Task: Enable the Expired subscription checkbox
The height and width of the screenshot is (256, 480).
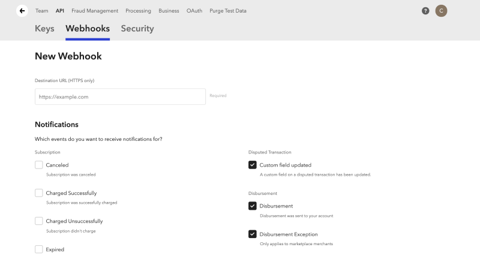Action: click(39, 249)
